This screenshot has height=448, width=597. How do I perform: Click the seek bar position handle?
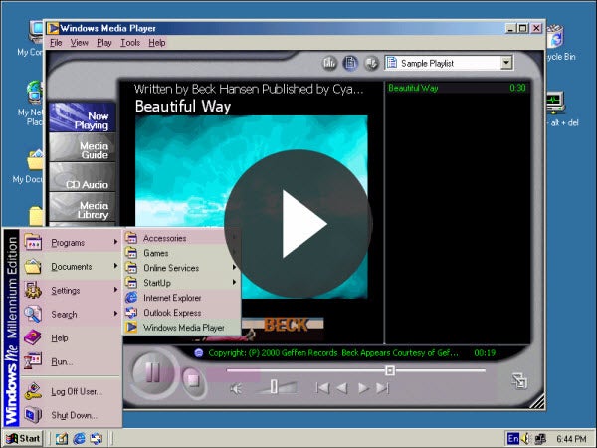(390, 370)
